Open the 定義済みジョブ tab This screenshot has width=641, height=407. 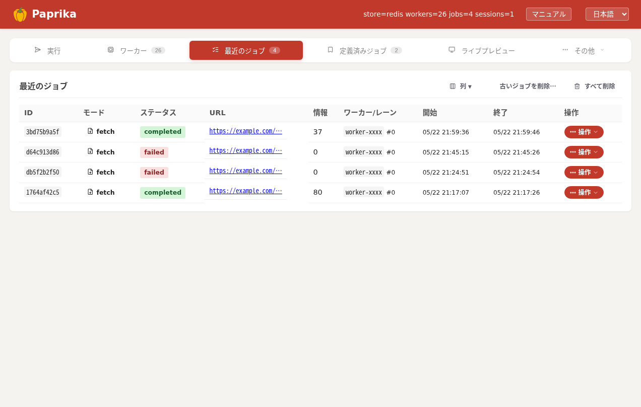364,50
